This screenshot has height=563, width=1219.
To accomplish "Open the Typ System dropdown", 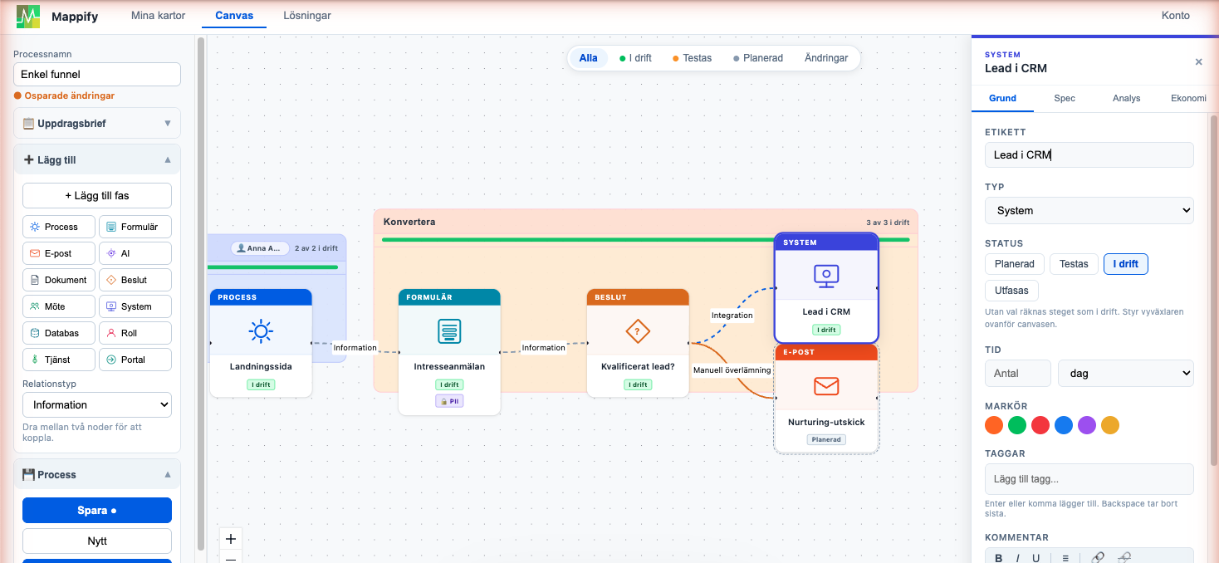I will click(1089, 211).
